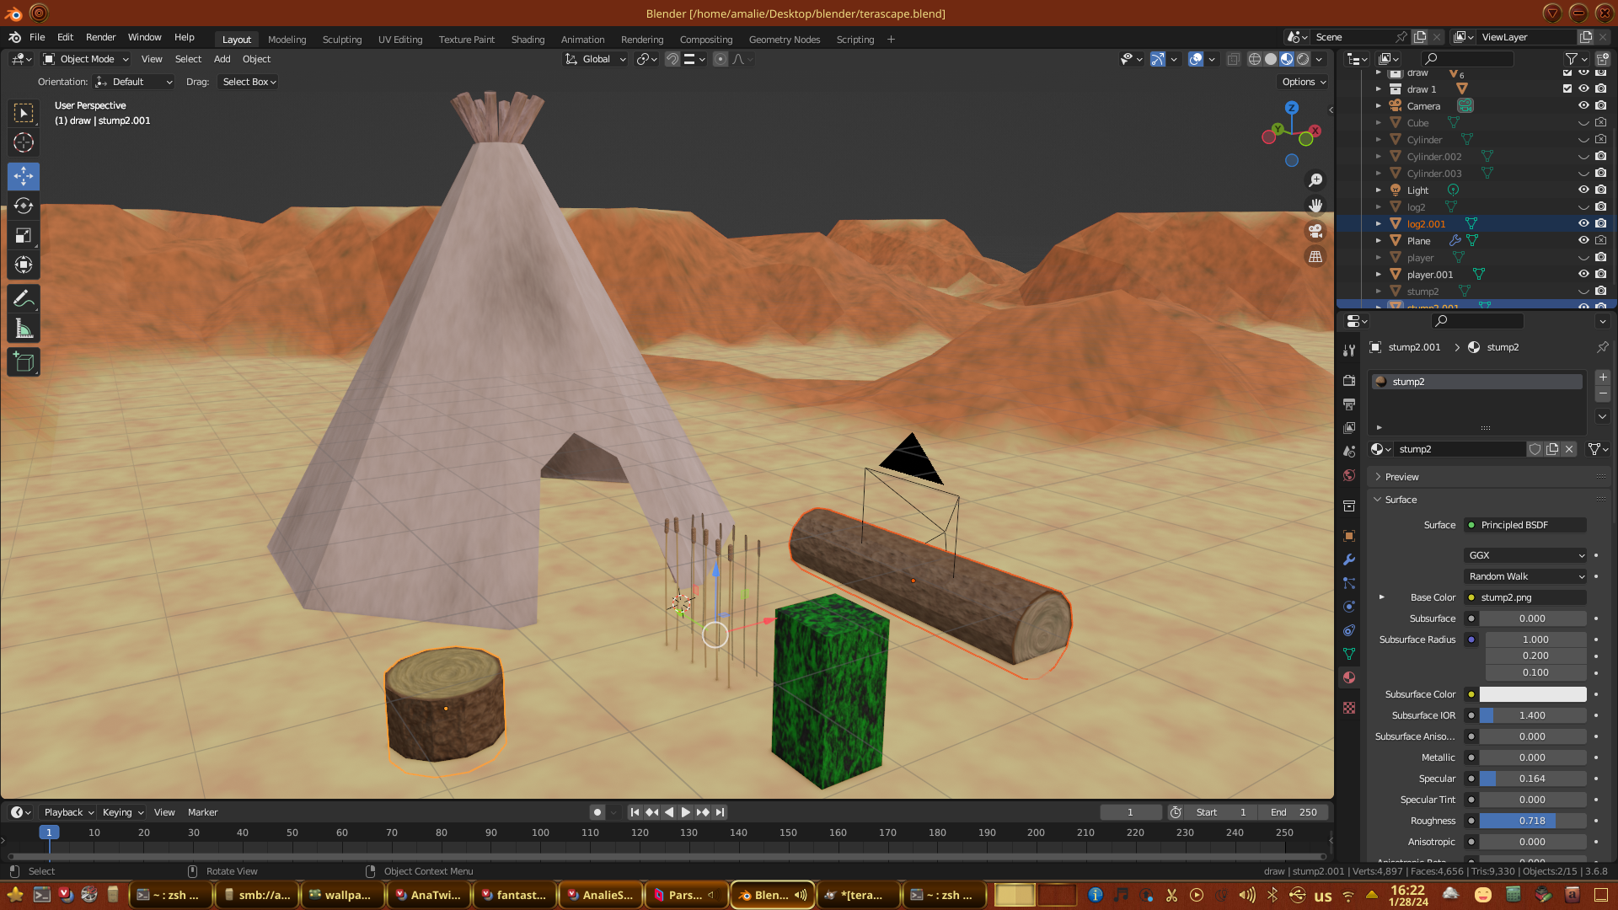Screen dimensions: 1618x910
Task: Open the GGX distribution dropdown
Action: (1525, 555)
